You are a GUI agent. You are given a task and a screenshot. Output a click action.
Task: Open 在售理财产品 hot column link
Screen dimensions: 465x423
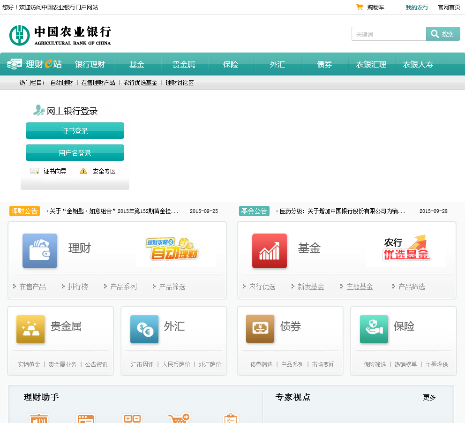98,83
